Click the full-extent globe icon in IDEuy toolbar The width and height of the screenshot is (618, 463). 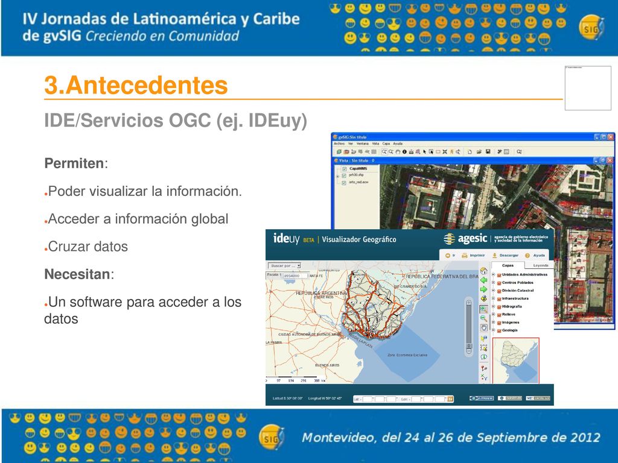tap(483, 298)
